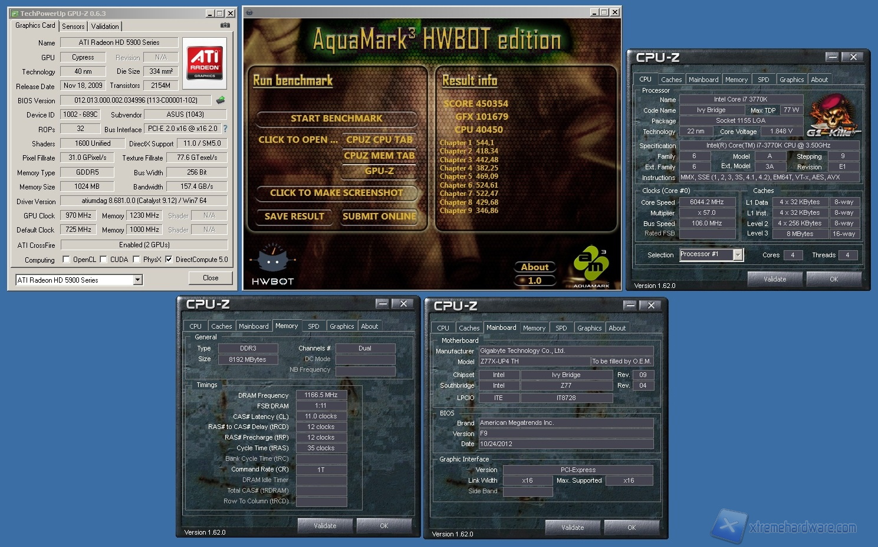Uncheck the DirectCompute 5.0 checkbox
Screen dimensions: 878x547
click(169, 260)
